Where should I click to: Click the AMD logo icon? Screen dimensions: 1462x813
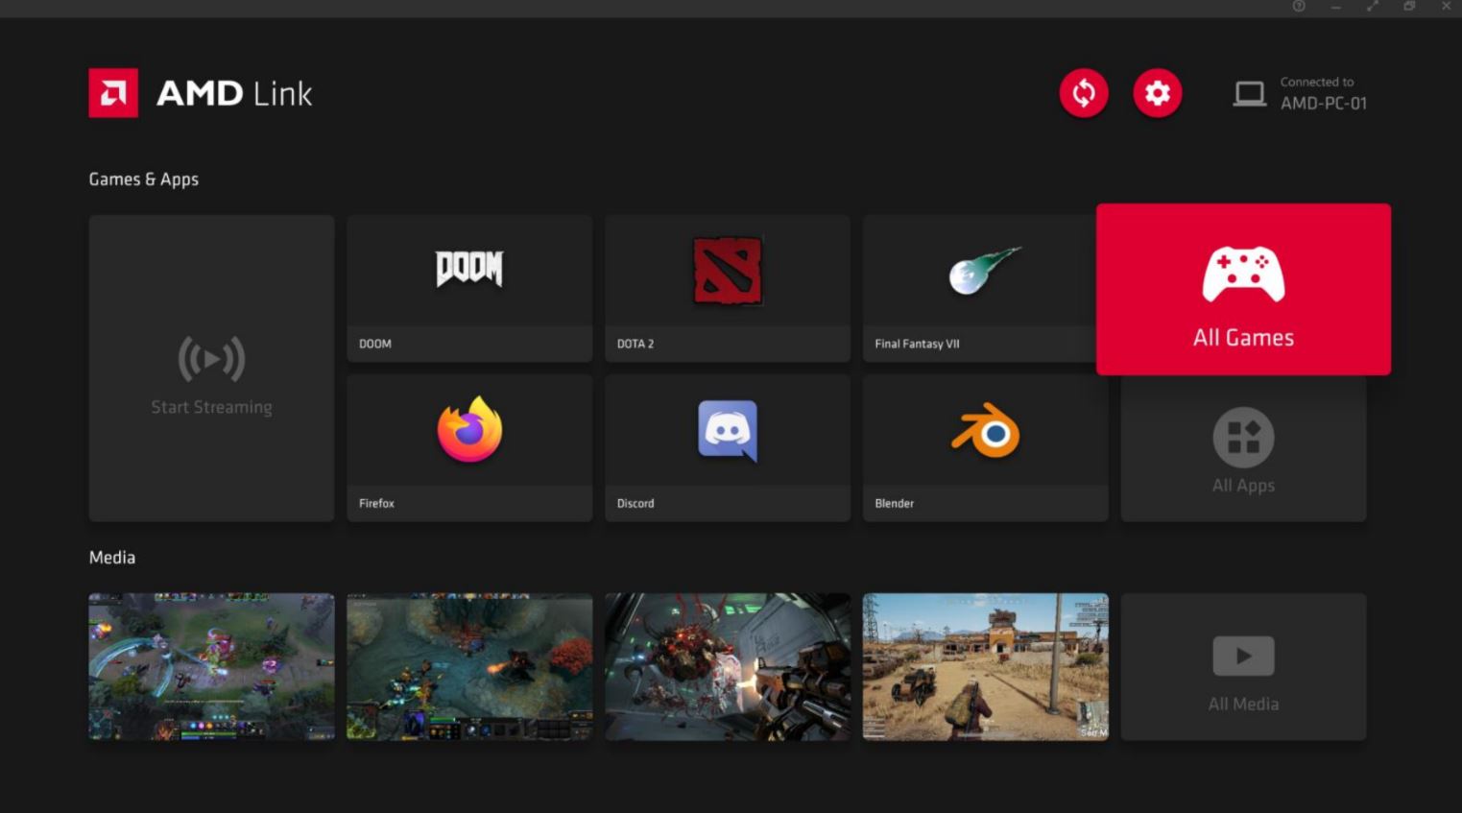[113, 93]
